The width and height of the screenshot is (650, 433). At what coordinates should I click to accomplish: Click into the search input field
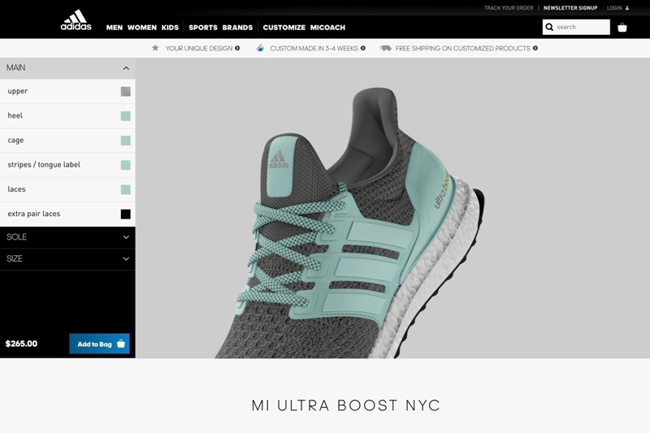(x=581, y=28)
